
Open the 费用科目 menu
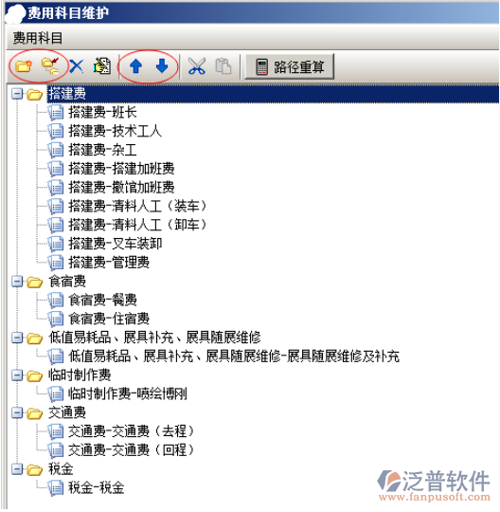(38, 38)
